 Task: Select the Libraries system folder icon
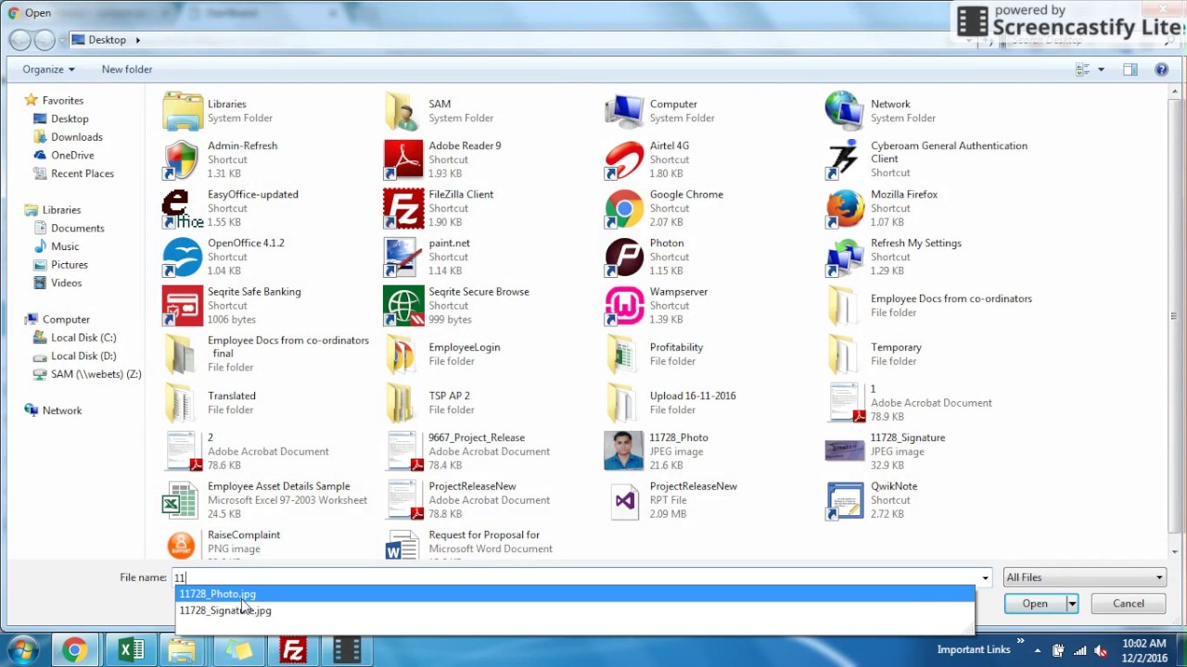point(182,111)
